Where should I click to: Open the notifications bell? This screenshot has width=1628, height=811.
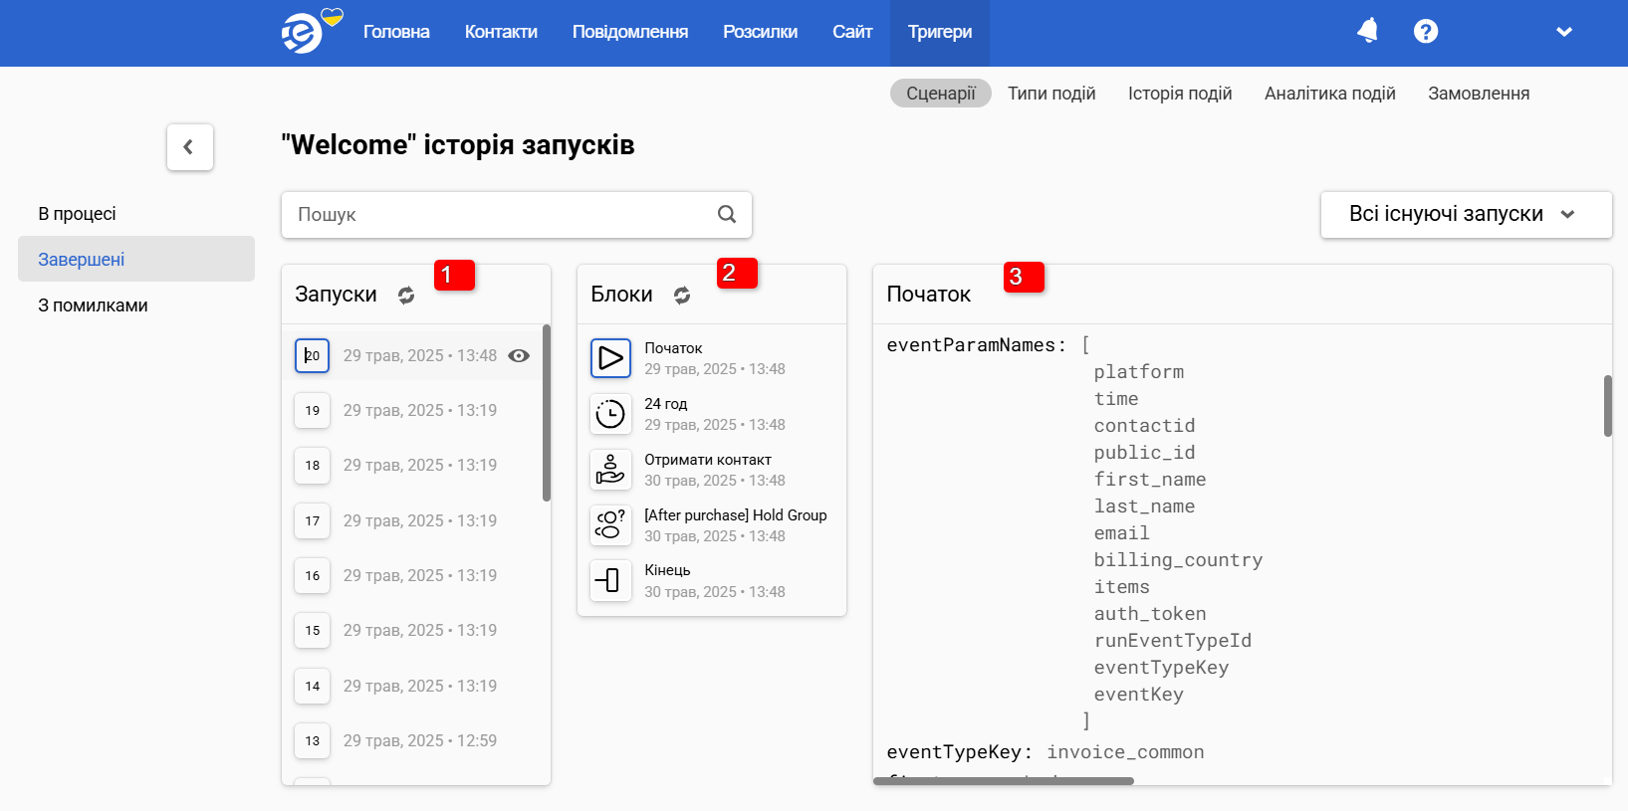pos(1368,31)
